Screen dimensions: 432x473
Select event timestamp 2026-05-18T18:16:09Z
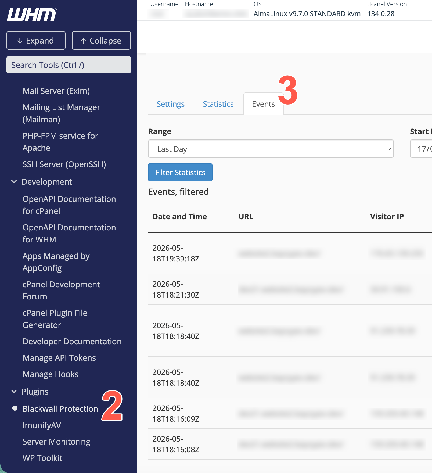176,414
